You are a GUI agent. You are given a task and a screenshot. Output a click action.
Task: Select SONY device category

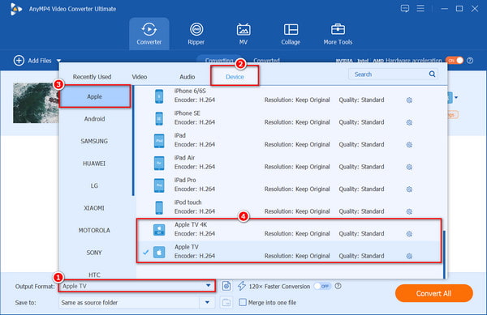tap(94, 253)
